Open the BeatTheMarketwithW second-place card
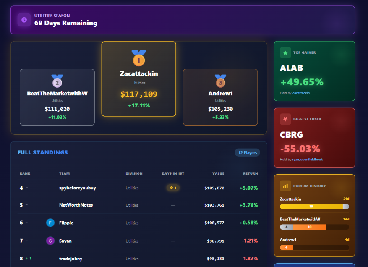368x267 pixels. (57, 97)
